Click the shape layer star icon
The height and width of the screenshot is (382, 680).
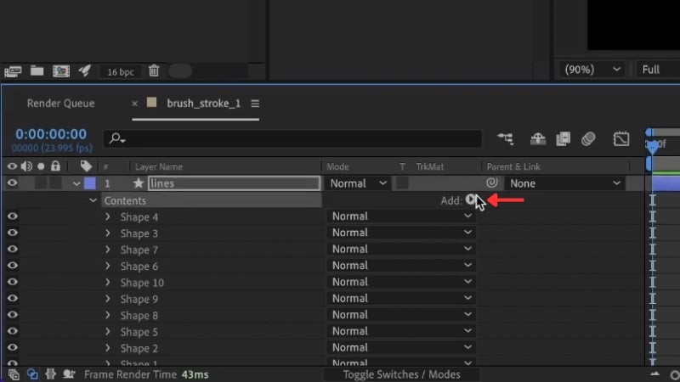click(x=139, y=183)
